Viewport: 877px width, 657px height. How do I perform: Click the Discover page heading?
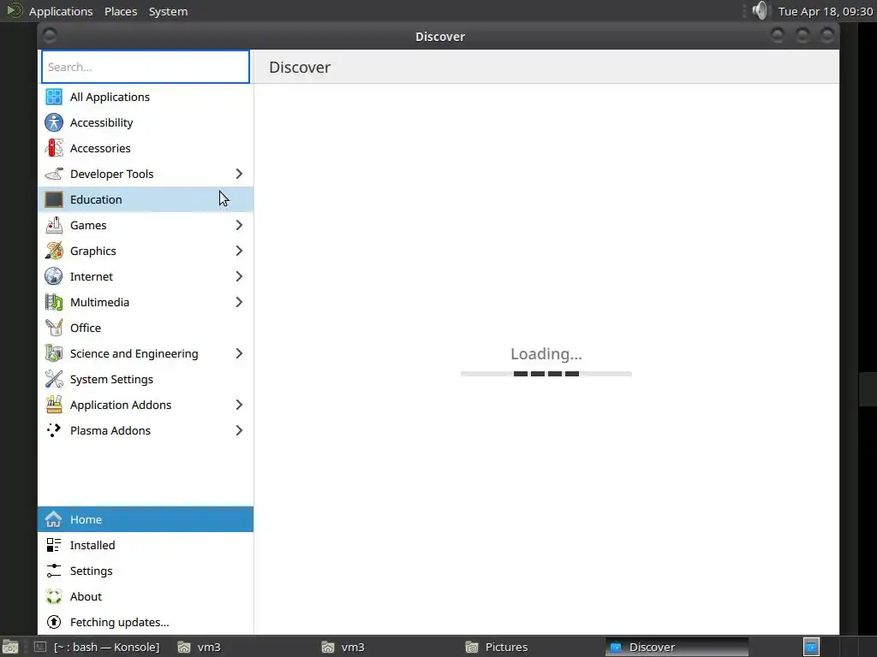tap(300, 67)
